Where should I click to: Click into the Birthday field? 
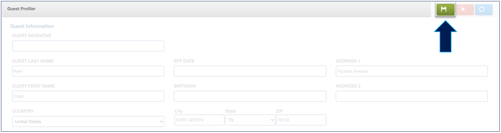pyautogui.click(x=250, y=96)
